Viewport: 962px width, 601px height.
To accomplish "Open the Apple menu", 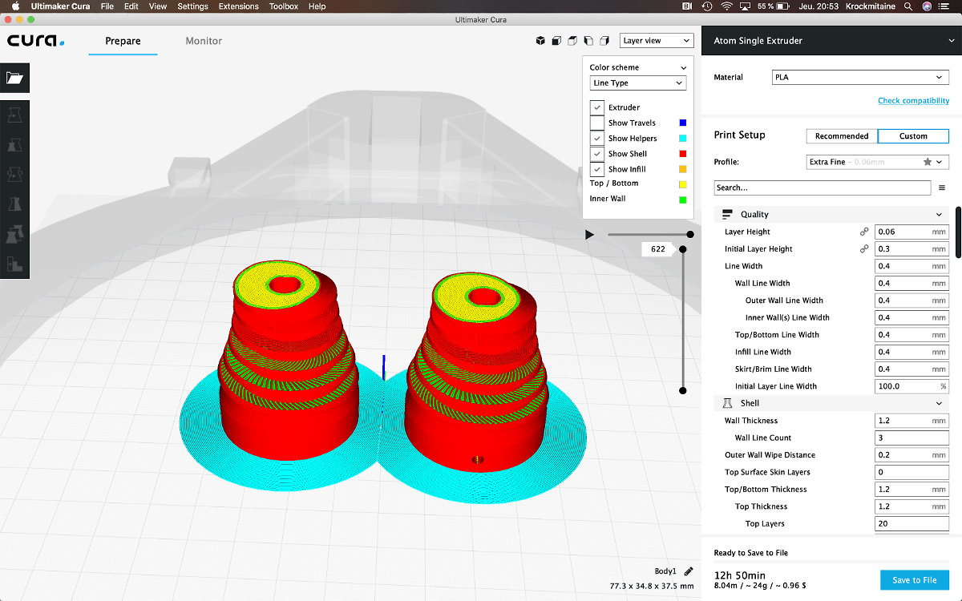I will pos(15,6).
